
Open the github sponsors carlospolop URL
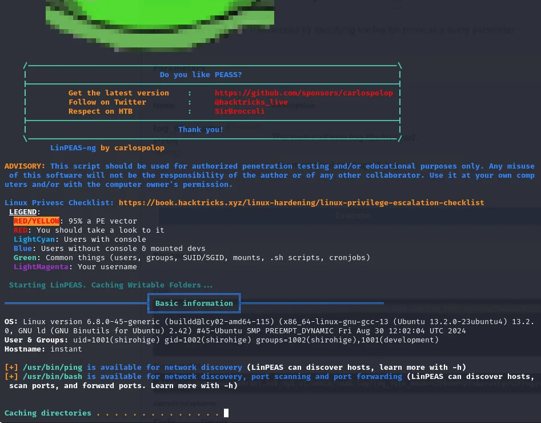303,93
